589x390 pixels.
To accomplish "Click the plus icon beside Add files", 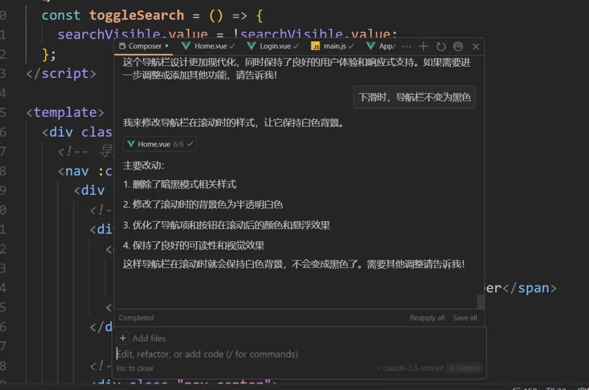I will pos(123,338).
